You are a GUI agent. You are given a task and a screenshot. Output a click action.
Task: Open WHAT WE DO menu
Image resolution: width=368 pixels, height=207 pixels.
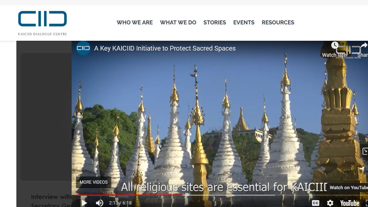point(178,23)
